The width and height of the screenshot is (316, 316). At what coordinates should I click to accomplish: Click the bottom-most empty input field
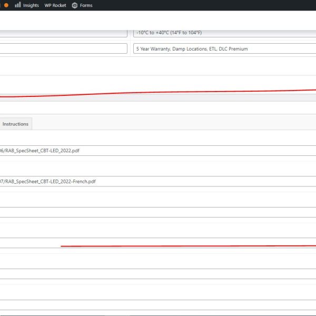[x=158, y=304]
